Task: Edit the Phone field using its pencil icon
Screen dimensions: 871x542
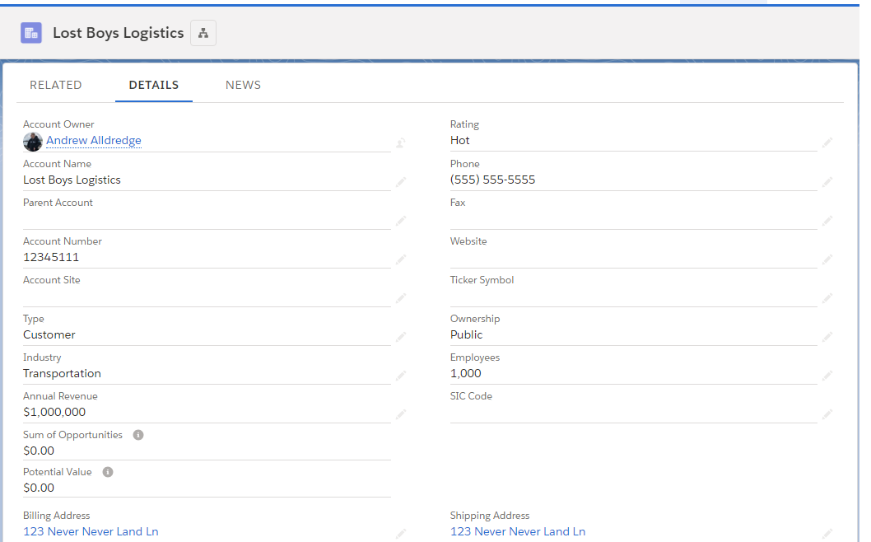Action: point(827,181)
